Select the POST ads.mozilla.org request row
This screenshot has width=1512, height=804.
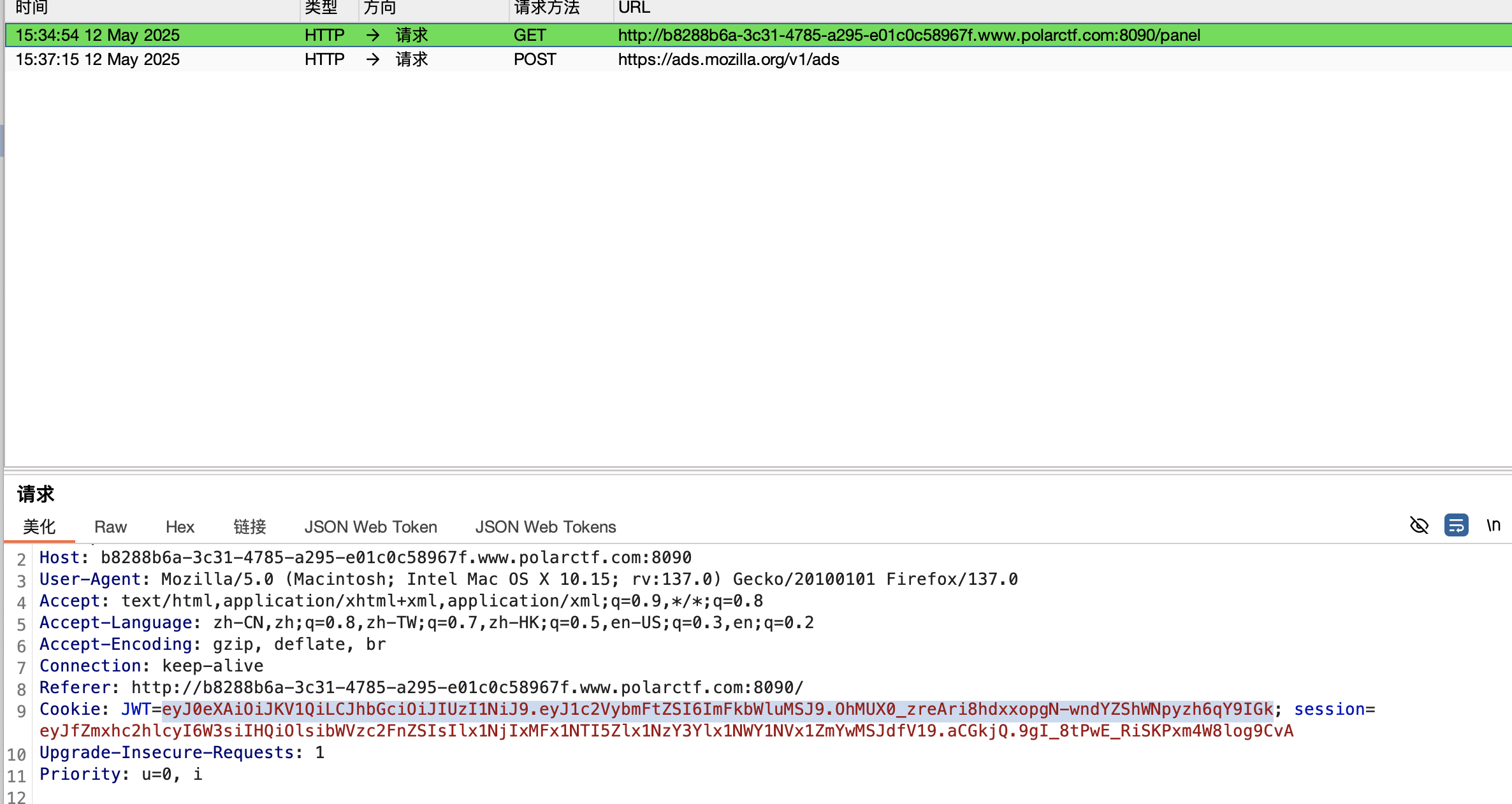click(728, 59)
